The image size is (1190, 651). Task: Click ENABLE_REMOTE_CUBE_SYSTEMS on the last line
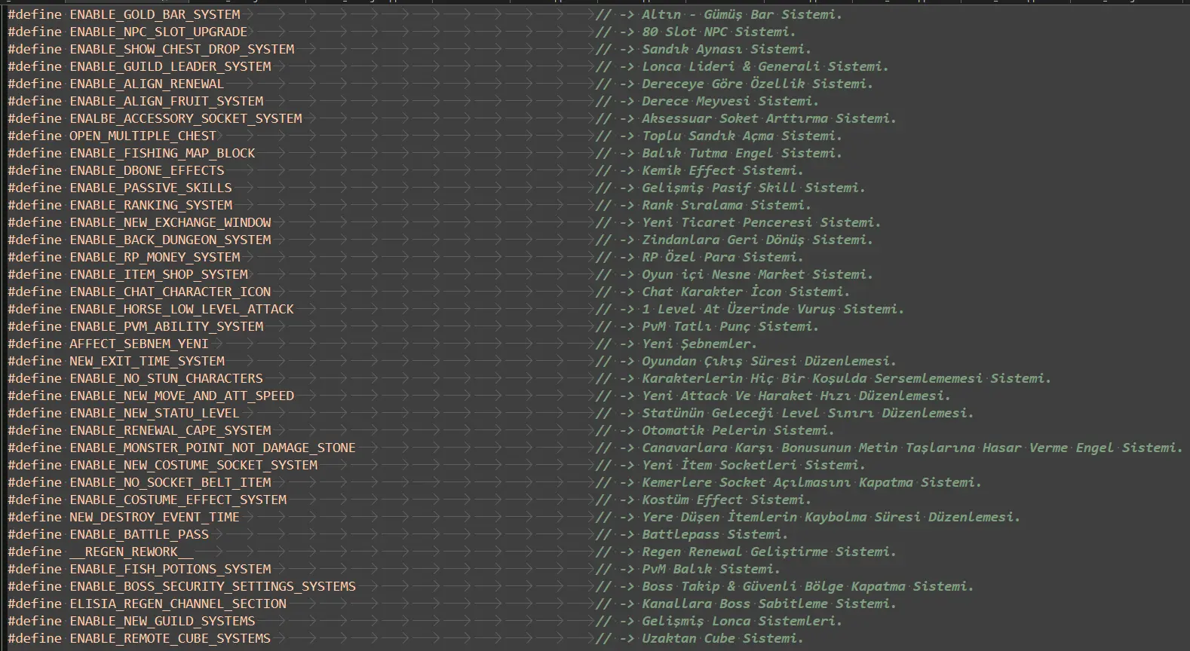click(170, 638)
